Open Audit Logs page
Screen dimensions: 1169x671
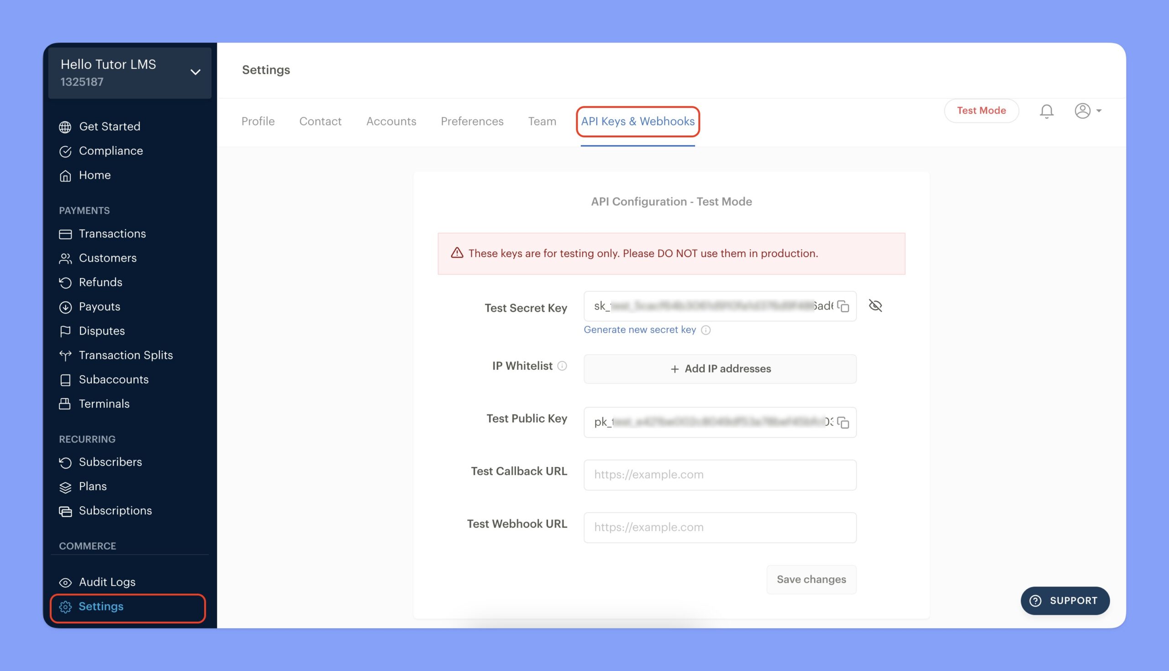pyautogui.click(x=107, y=582)
